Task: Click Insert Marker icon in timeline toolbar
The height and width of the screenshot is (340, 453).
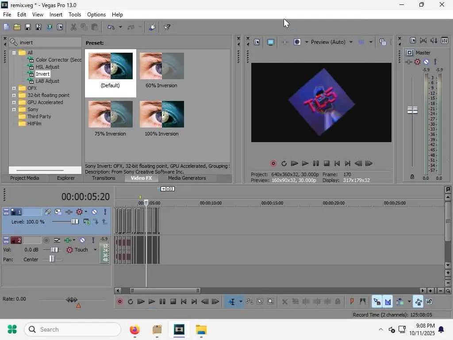Action: tap(352, 302)
